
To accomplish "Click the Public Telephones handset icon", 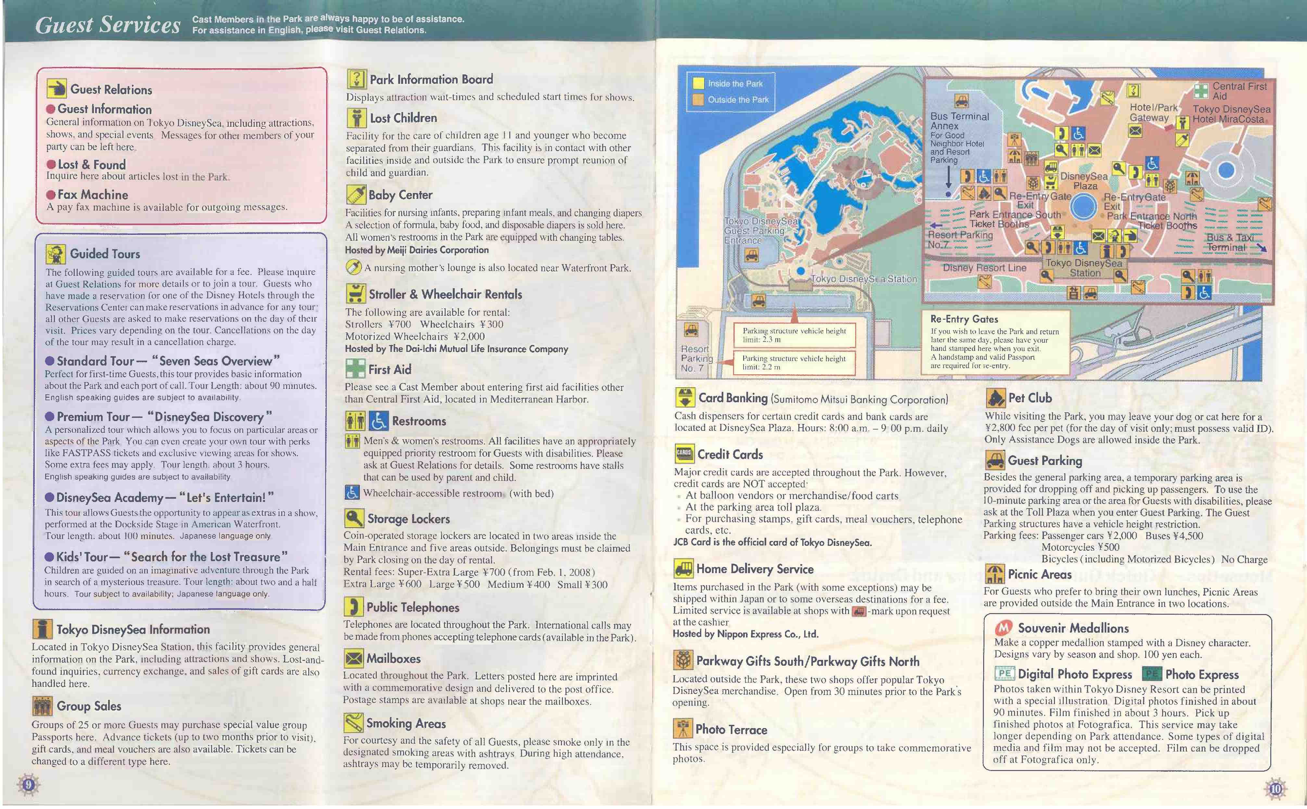I will pyautogui.click(x=353, y=607).
